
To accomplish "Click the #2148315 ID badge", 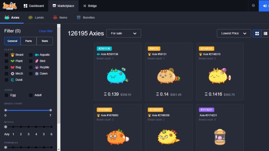I will coord(207,49).
